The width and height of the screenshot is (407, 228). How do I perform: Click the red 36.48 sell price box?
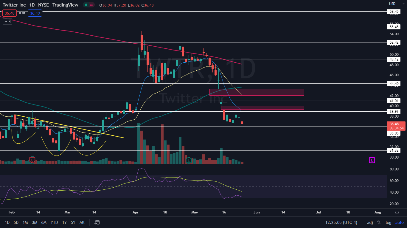coord(9,13)
